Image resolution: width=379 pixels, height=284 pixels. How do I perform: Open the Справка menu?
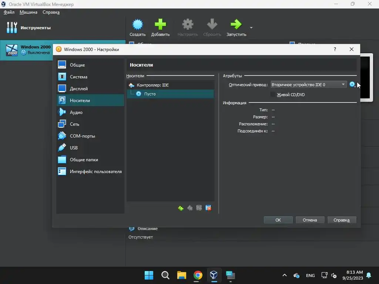tap(51, 12)
